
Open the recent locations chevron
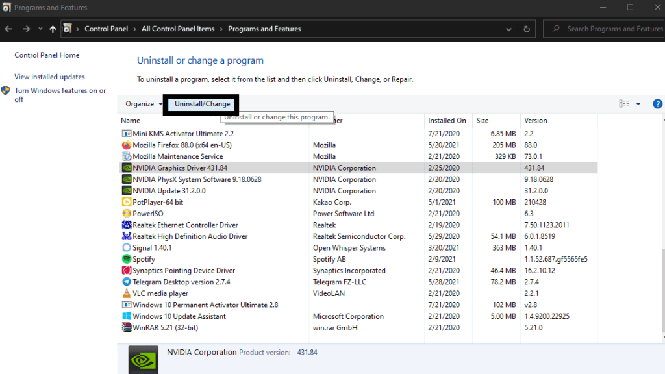(40, 29)
